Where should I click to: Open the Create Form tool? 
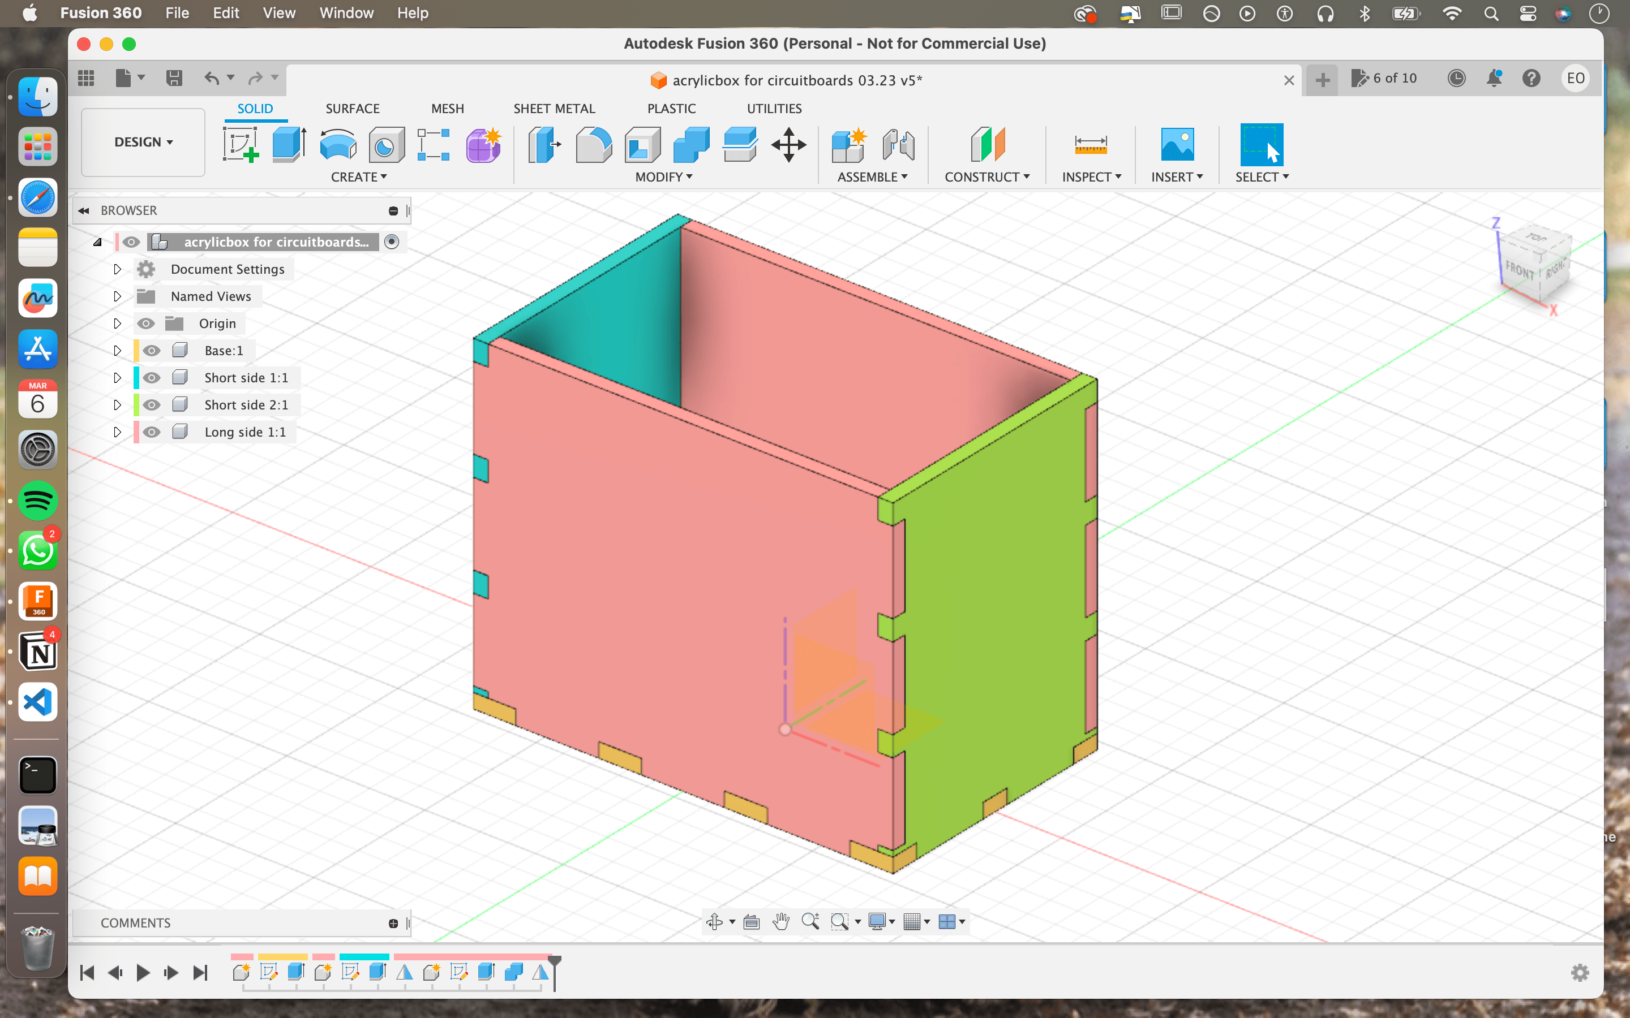point(483,145)
